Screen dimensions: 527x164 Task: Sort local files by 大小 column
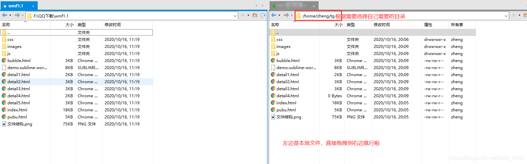point(63,25)
